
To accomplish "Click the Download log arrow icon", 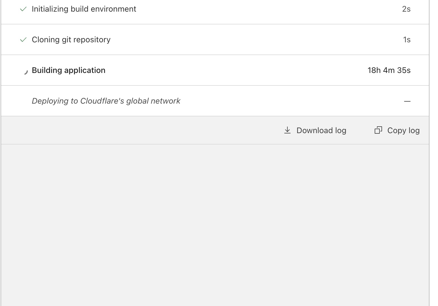I will pos(287,130).
